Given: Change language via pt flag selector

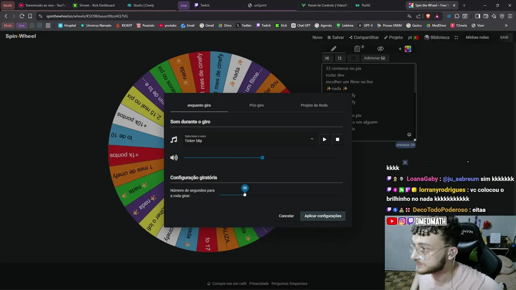Looking at the screenshot, I should pyautogui.click(x=413, y=37).
